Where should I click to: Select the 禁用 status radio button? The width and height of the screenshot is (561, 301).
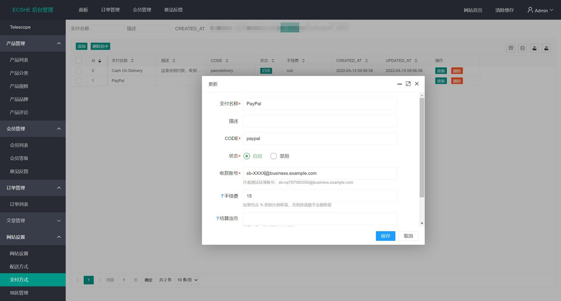tap(274, 156)
